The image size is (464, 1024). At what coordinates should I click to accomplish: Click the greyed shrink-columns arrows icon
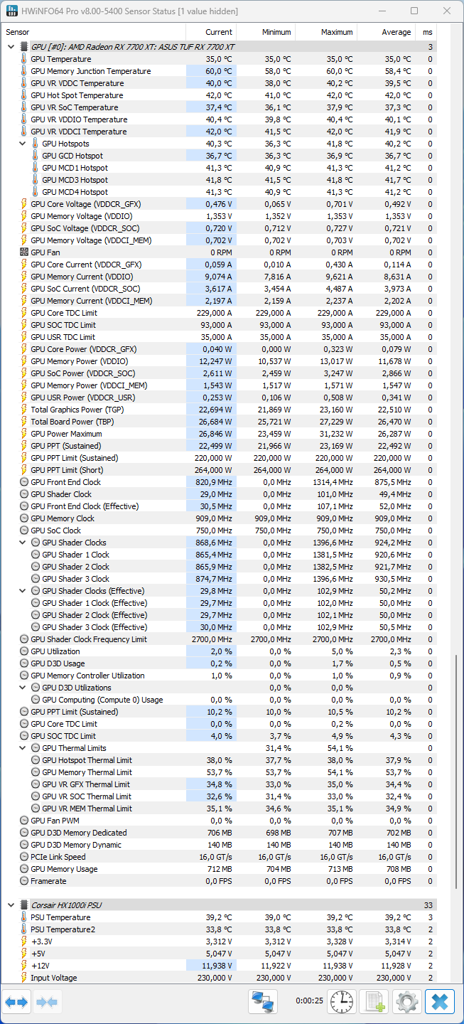[46, 1002]
